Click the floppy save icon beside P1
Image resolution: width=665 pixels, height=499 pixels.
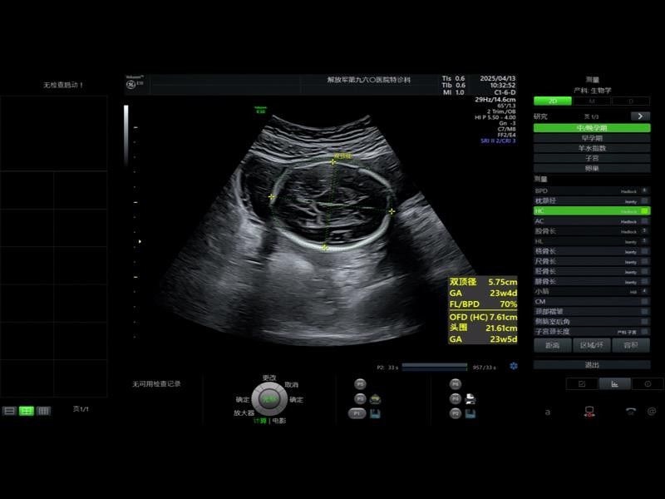pos(375,413)
